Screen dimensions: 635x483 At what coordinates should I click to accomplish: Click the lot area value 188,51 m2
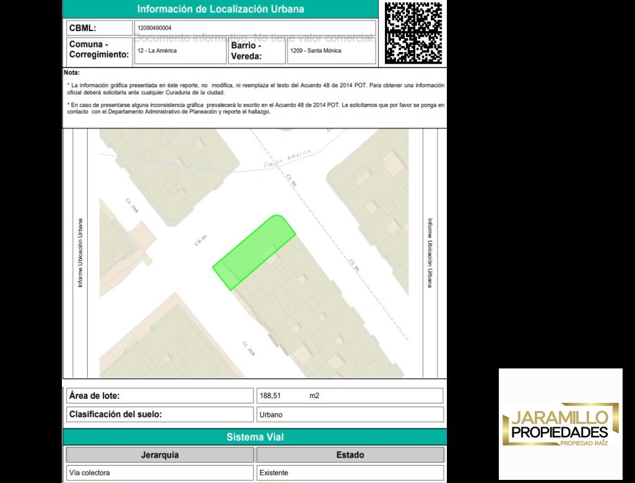pos(349,396)
